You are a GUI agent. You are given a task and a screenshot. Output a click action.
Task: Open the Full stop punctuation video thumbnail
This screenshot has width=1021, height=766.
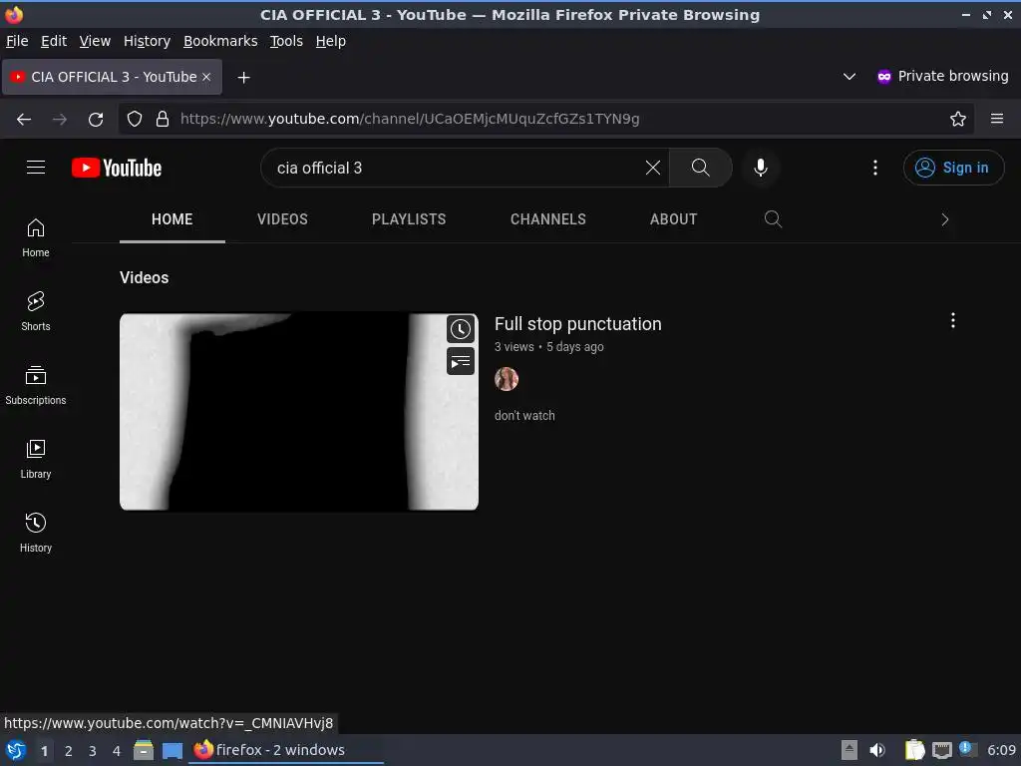pyautogui.click(x=299, y=412)
